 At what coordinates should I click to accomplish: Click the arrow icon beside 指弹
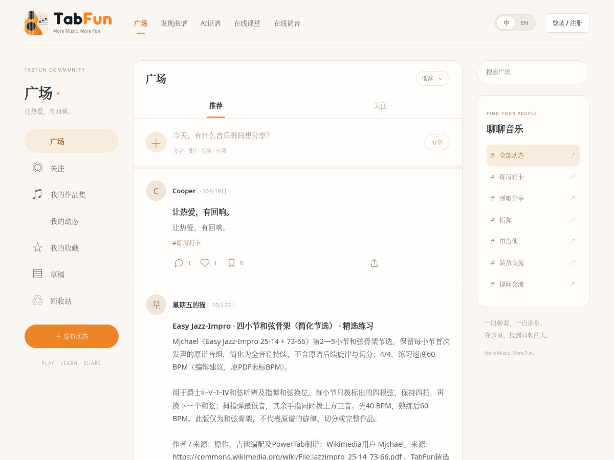click(572, 220)
